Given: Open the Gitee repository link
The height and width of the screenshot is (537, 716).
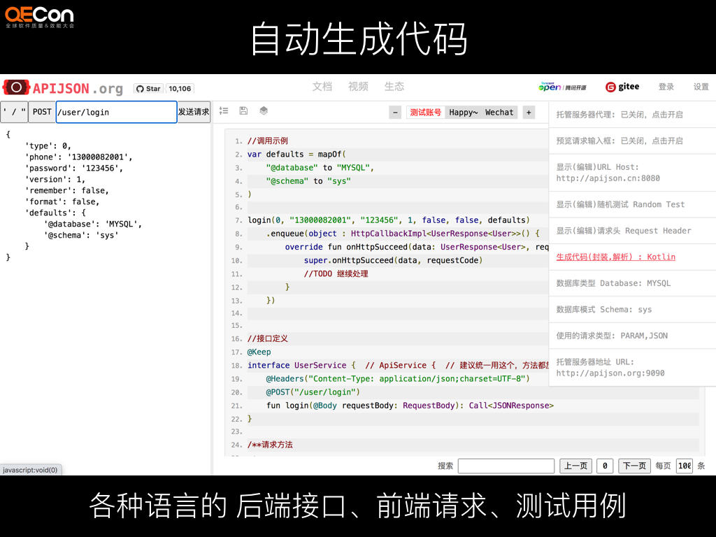Looking at the screenshot, I should tap(622, 87).
